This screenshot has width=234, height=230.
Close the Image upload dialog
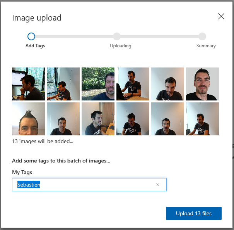click(221, 16)
